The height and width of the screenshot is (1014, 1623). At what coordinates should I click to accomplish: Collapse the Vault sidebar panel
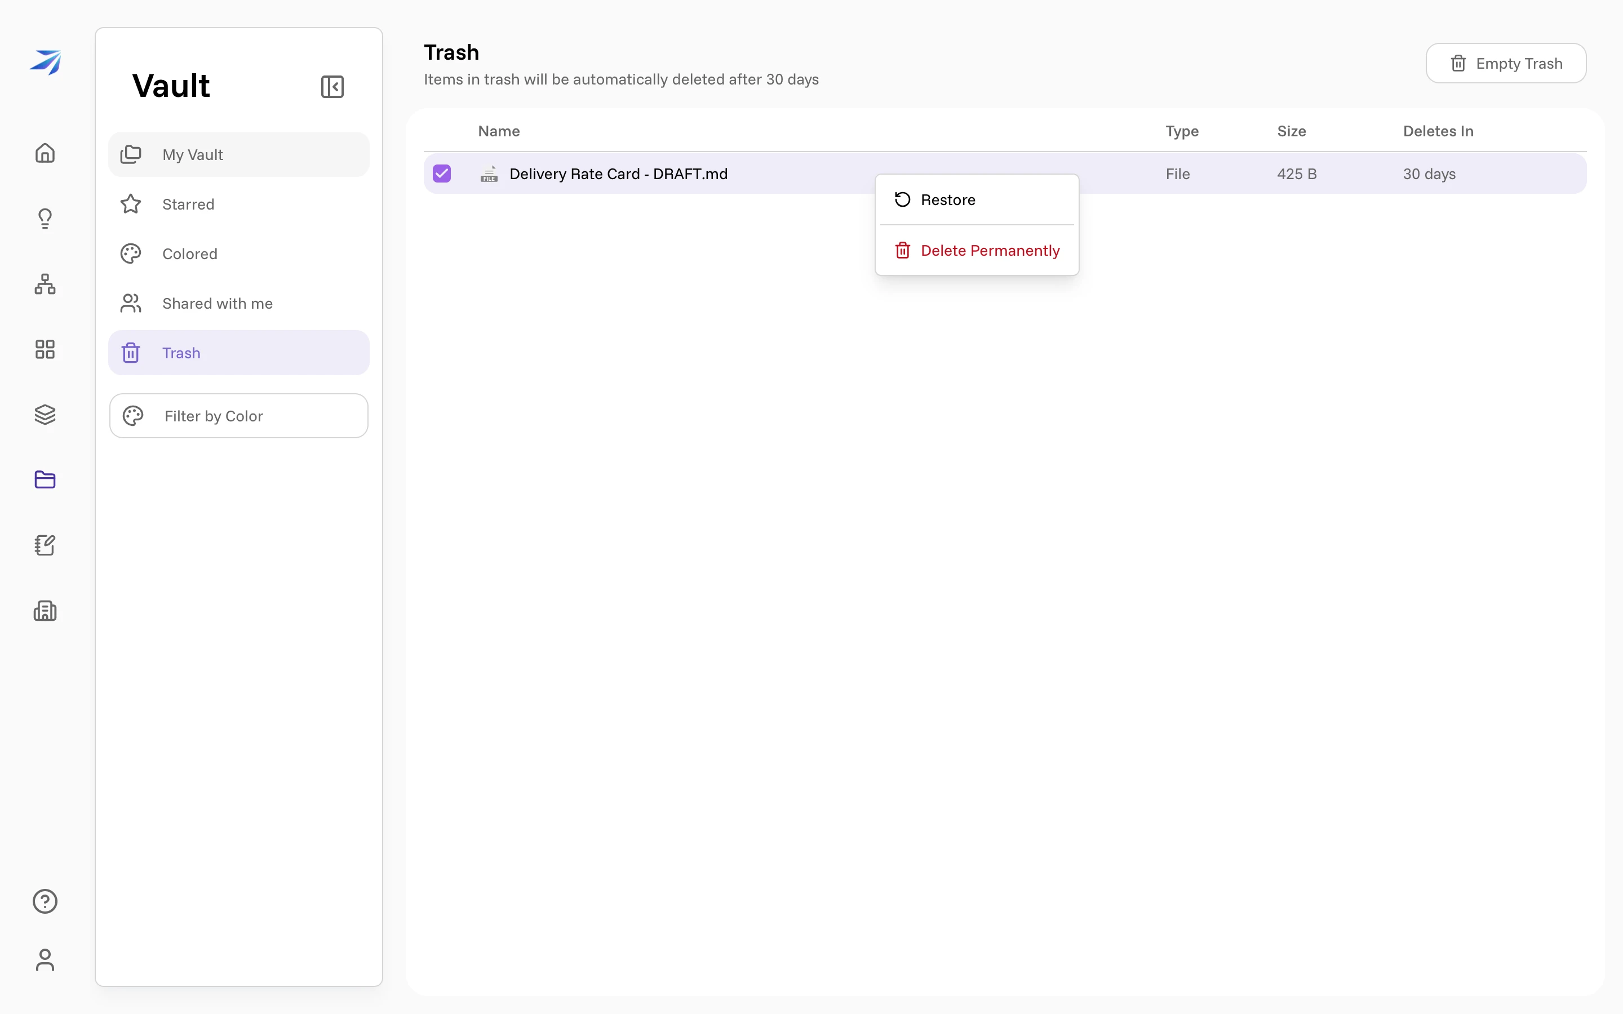click(332, 87)
